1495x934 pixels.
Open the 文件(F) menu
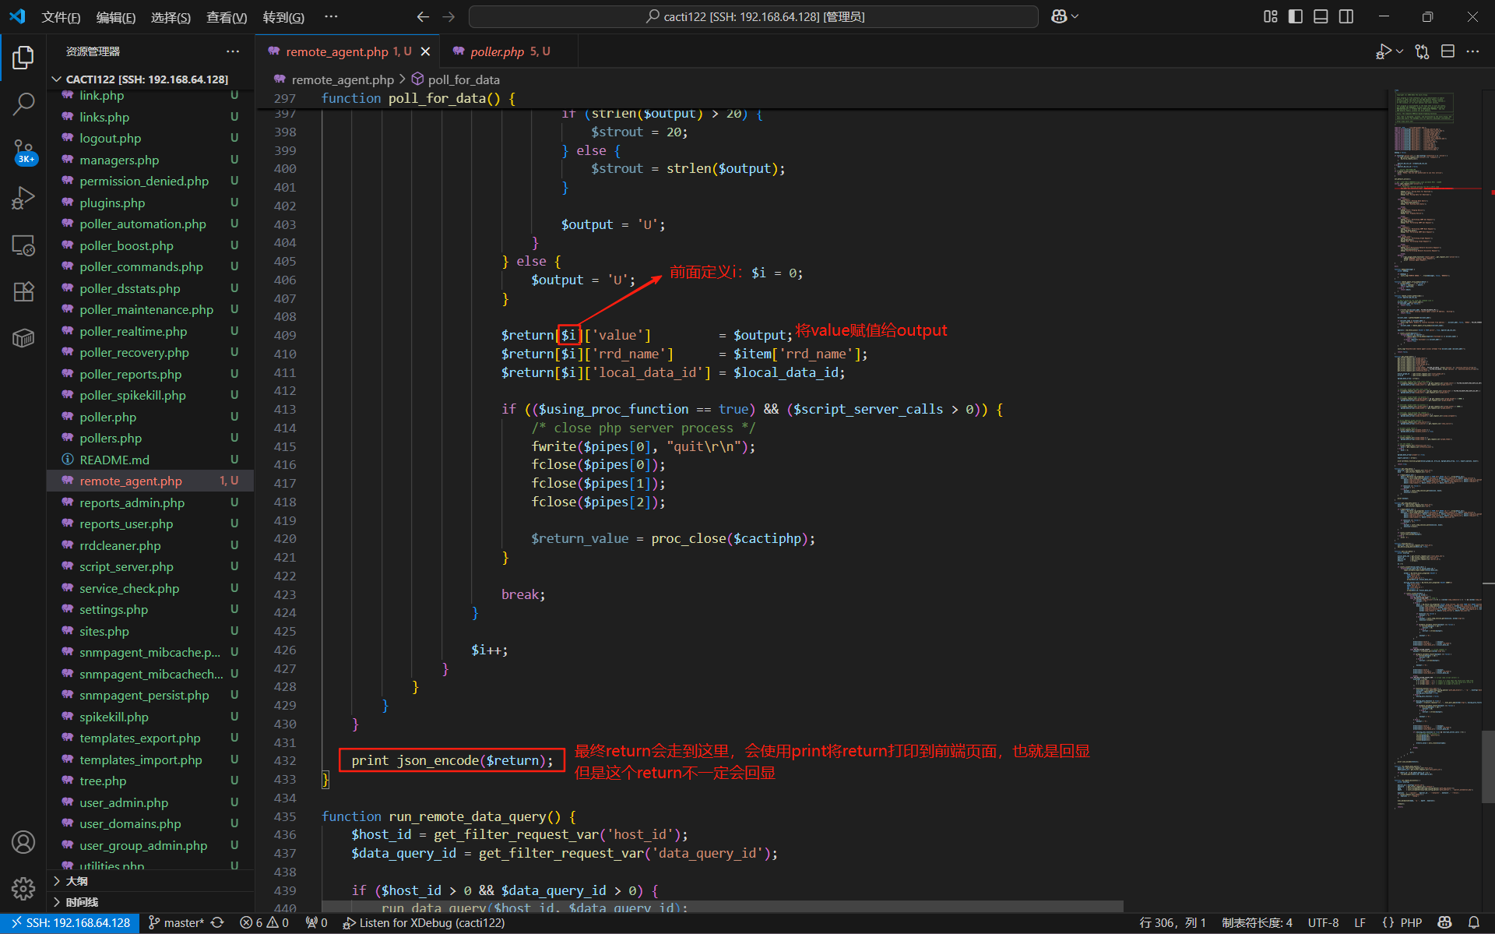pyautogui.click(x=61, y=17)
